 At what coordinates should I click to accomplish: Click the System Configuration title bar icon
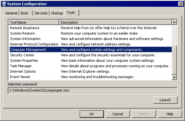coord(4,4)
